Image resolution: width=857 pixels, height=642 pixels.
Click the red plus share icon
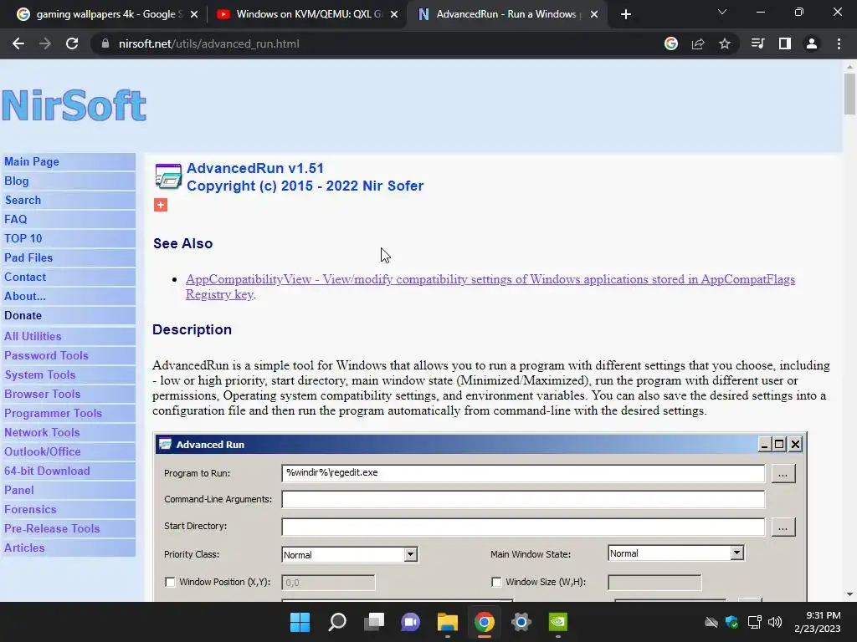coord(161,205)
